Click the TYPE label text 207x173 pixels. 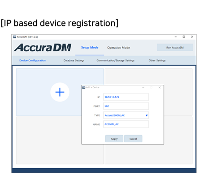pos(97,115)
